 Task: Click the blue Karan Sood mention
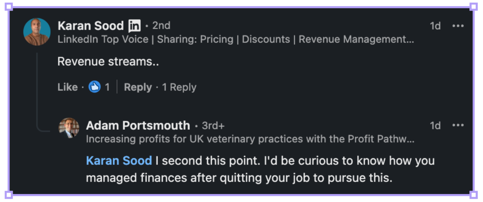click(x=119, y=161)
